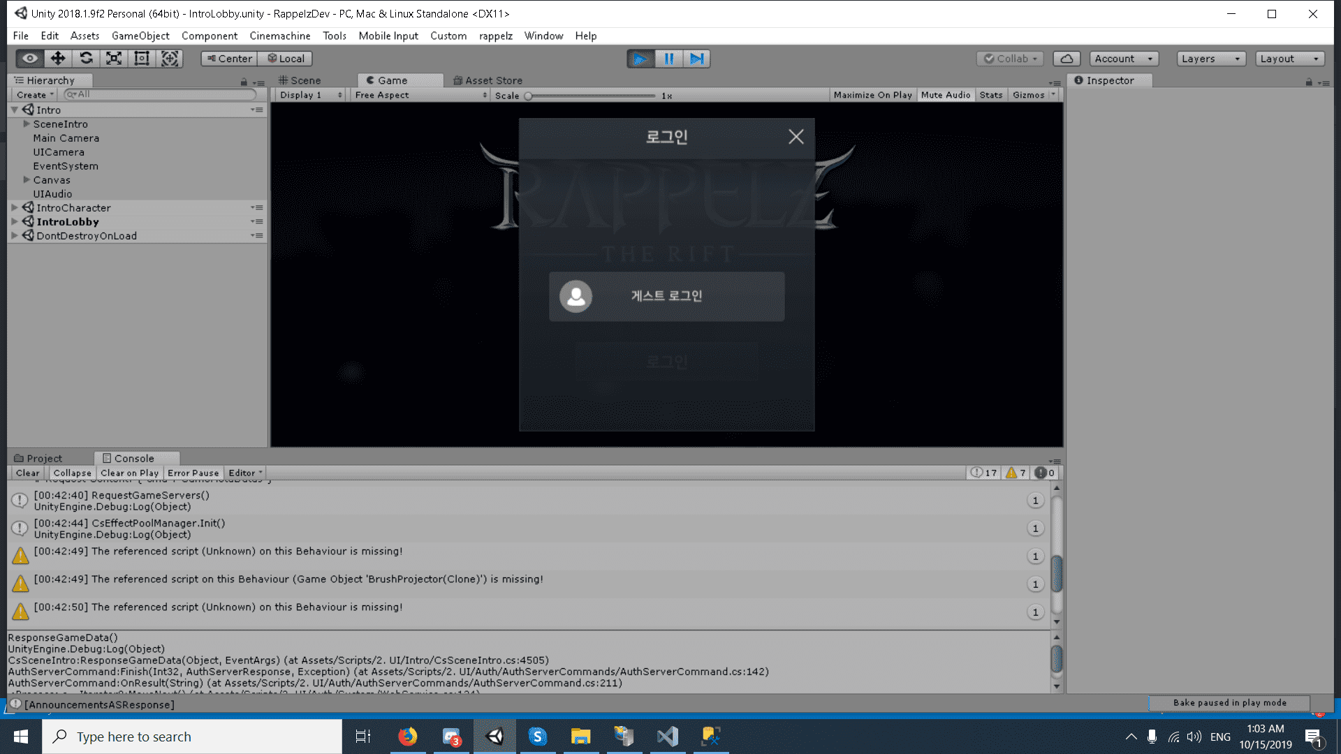Open the rappelz menu

pos(495,36)
